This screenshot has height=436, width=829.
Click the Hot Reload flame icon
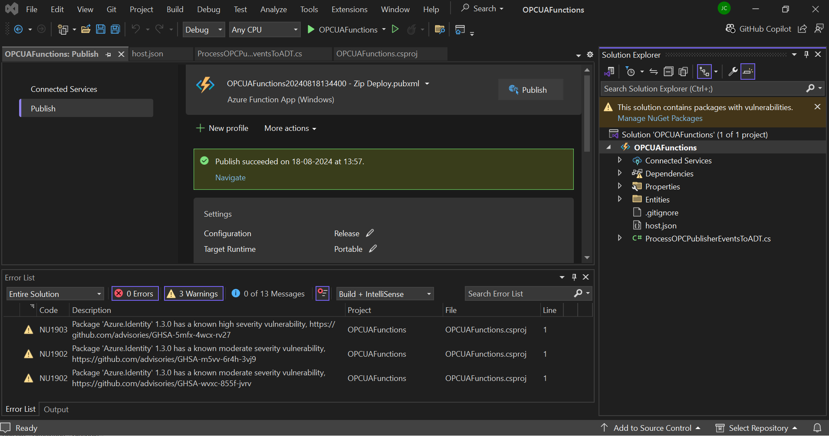[411, 29]
